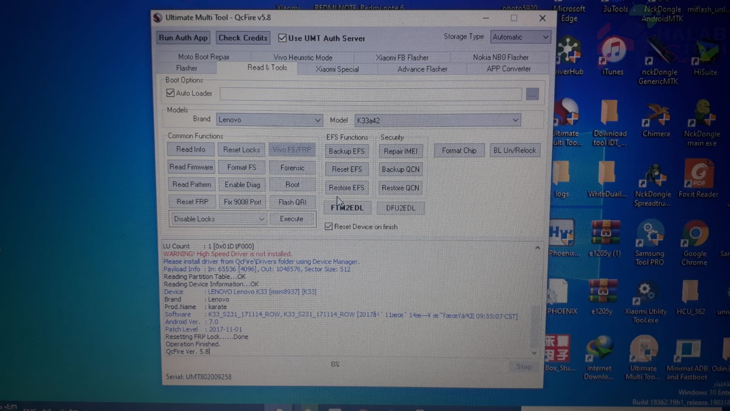Open the Model dropdown showing K33a42
Viewport: 730px width, 411px height.
(438, 120)
